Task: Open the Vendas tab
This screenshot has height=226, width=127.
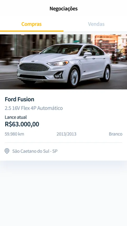Action: (96, 24)
